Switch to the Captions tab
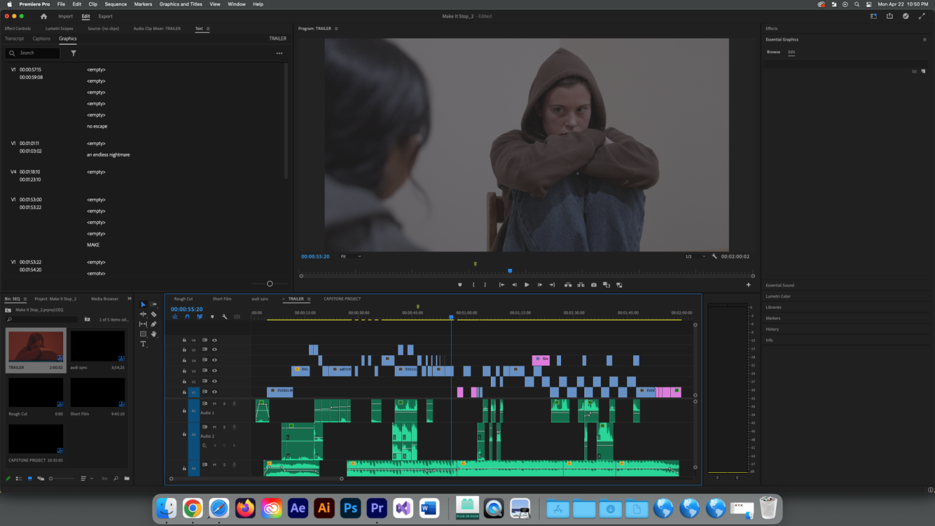 tap(41, 39)
